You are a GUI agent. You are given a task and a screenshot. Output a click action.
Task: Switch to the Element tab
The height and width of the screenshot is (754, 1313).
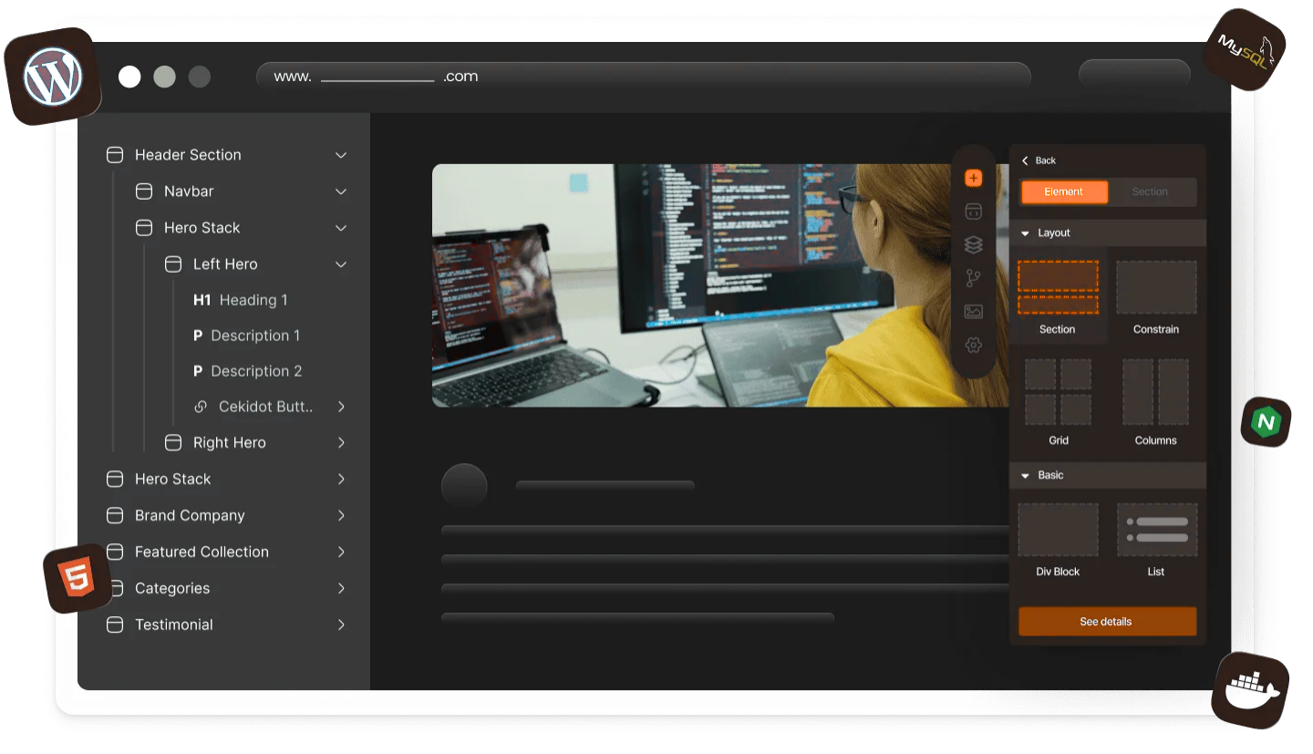pos(1063,191)
